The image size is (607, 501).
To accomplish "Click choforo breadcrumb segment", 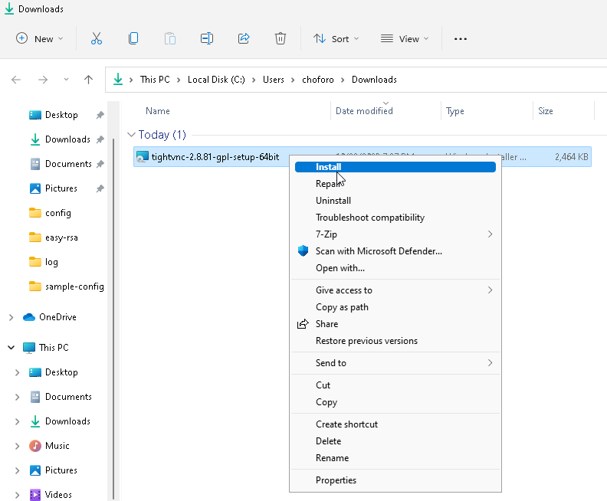I will coord(318,80).
